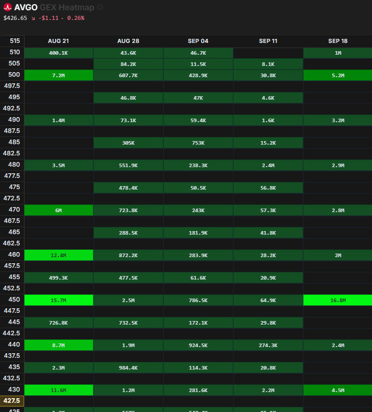Click the 2.9M cell at 480 strike
Screen dimensions: 372x412
coord(338,165)
